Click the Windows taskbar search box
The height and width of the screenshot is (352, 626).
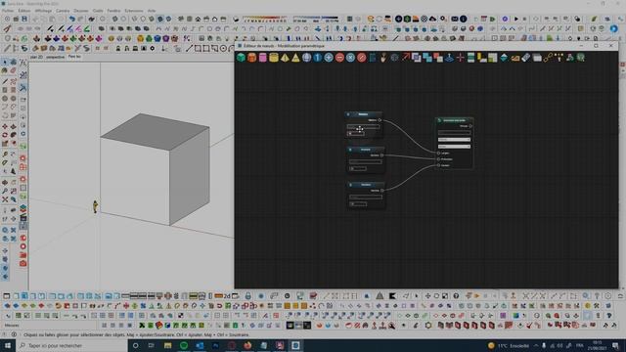(71, 345)
